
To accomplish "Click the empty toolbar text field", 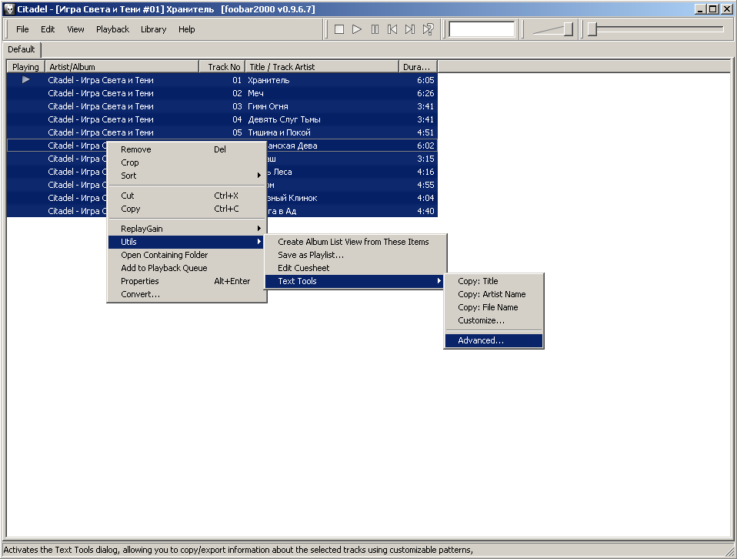I will (482, 29).
